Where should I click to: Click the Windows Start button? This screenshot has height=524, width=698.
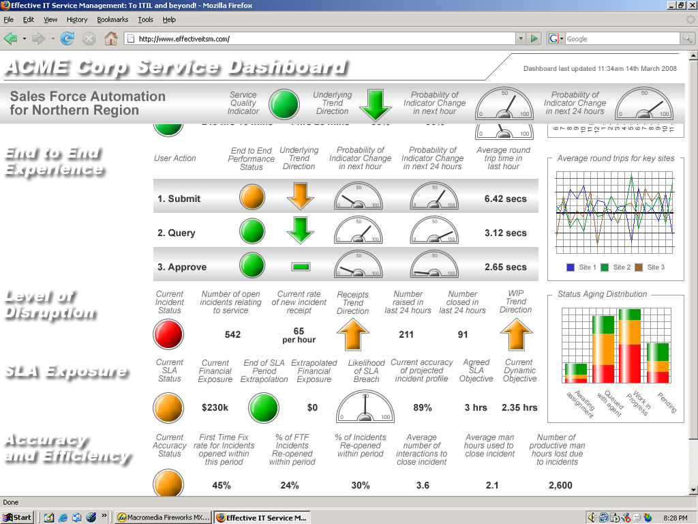[x=17, y=517]
